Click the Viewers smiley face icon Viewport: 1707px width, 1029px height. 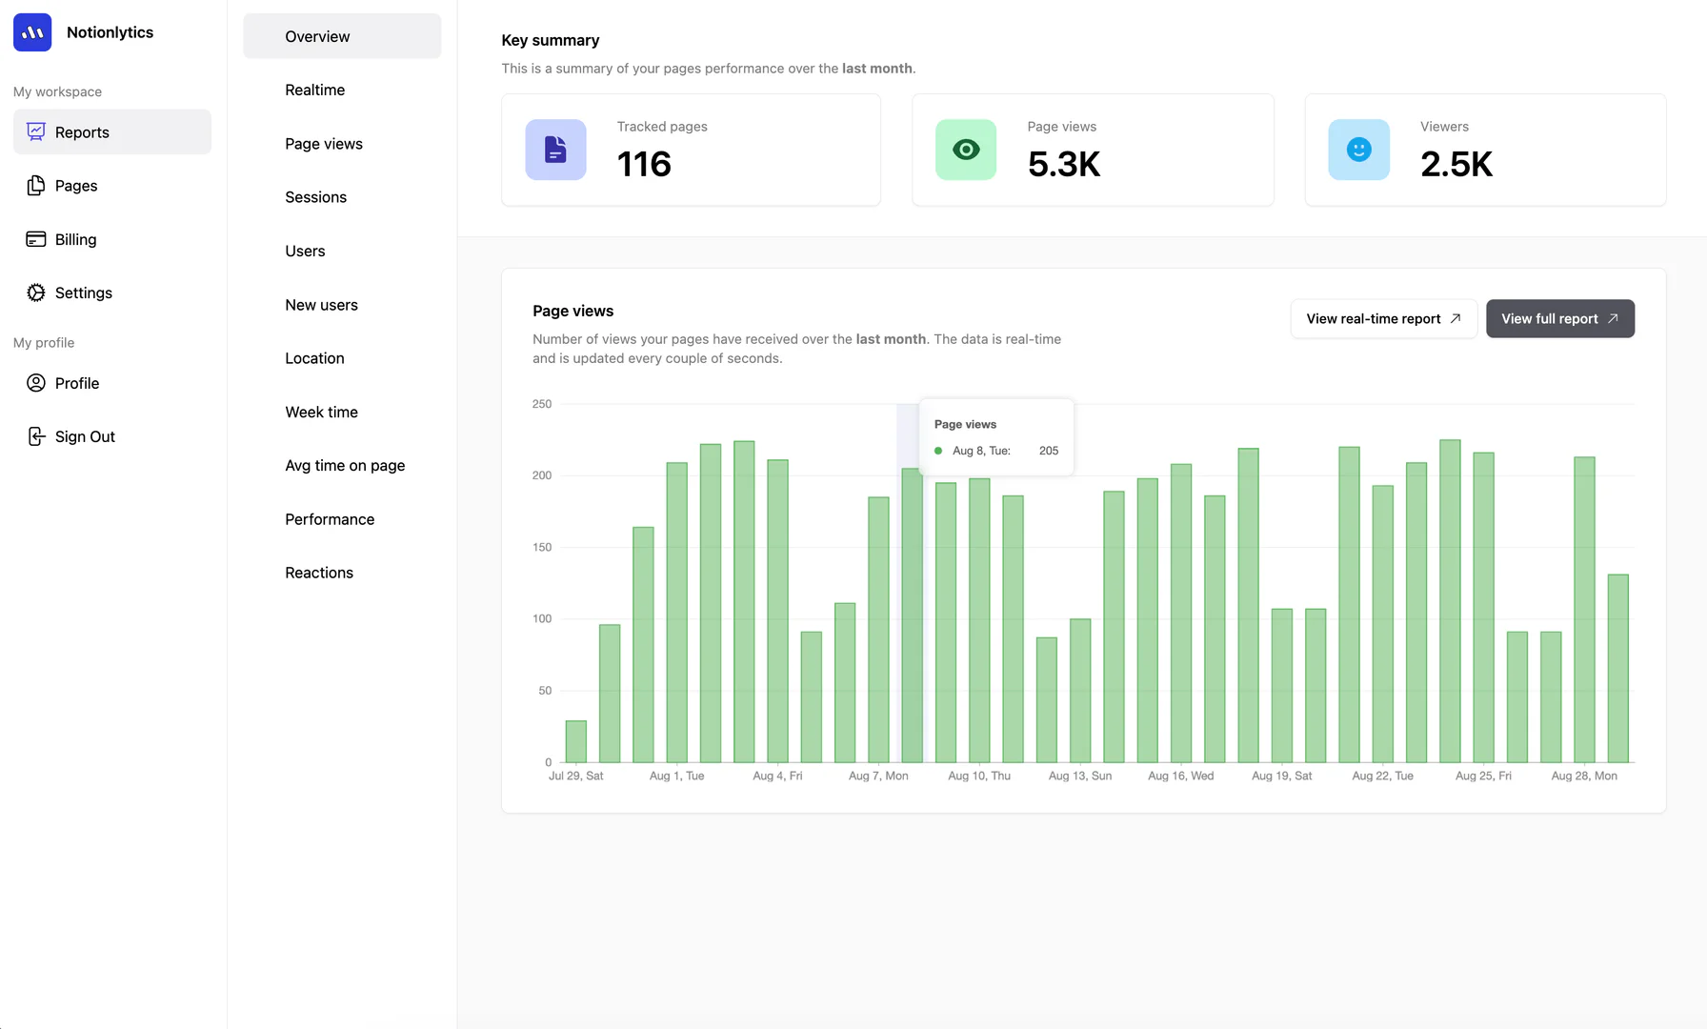coord(1358,150)
